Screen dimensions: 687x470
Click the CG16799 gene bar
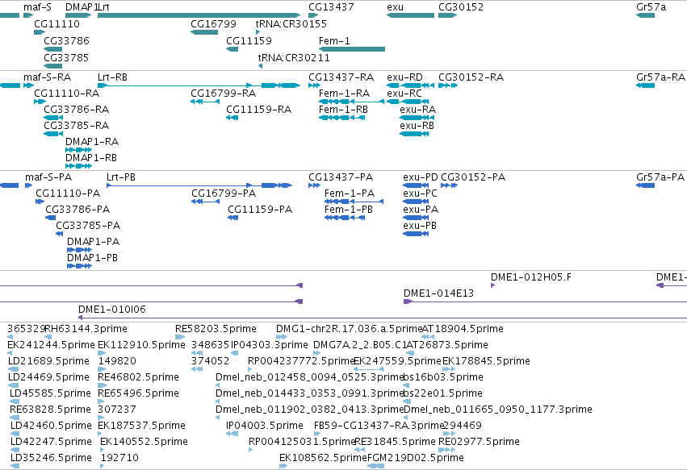pyautogui.click(x=204, y=32)
